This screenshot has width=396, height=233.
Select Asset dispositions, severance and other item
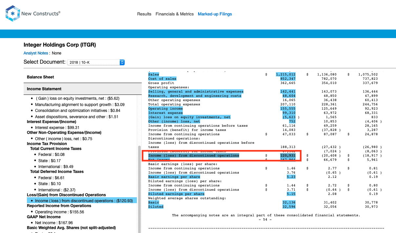tap(77, 117)
